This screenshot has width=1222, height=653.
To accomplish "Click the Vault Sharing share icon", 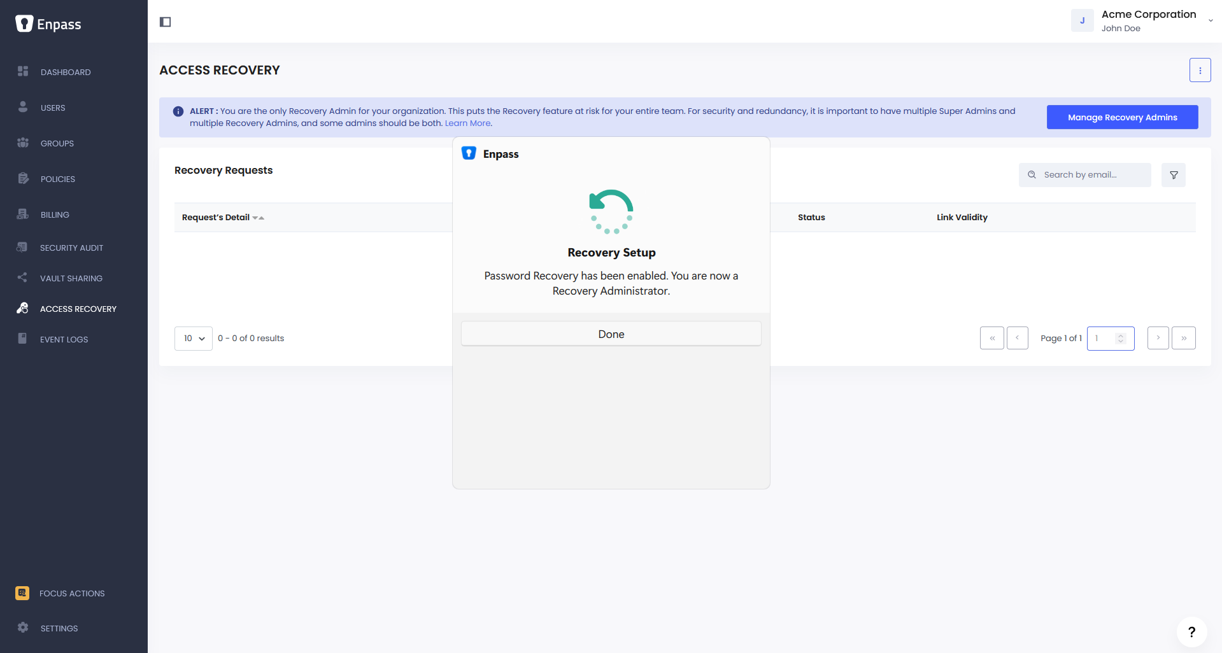I will pyautogui.click(x=22, y=277).
